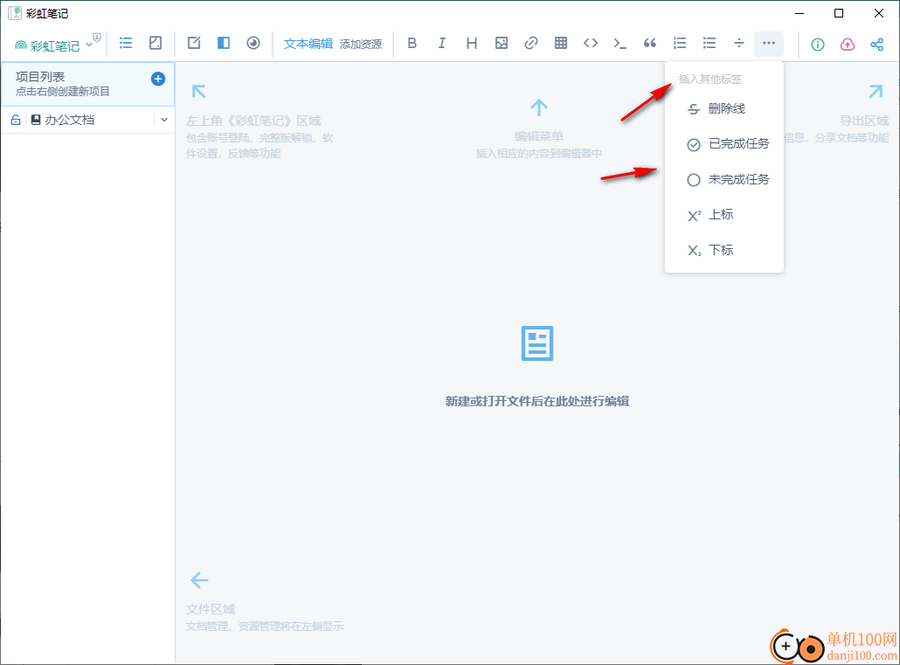The image size is (900, 665).
Task: Insert inline code with angle brackets icon
Action: click(x=591, y=43)
